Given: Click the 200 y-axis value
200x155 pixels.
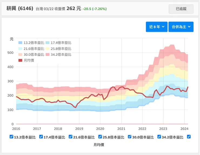Looking at the screenshot, I should point(10,95).
